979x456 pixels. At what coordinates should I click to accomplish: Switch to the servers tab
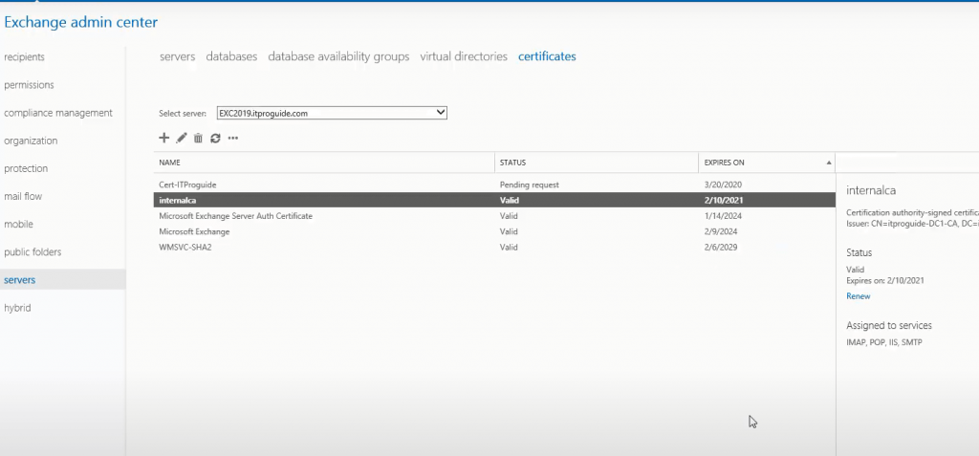coord(177,56)
